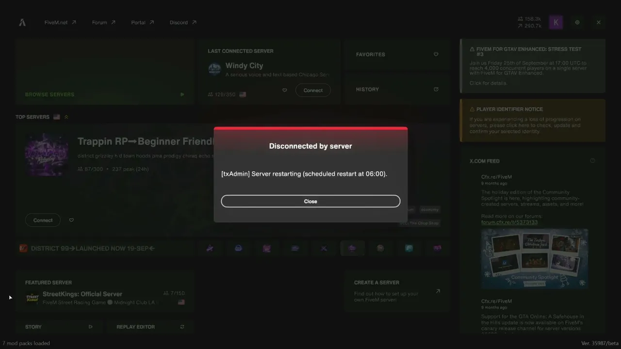Image resolution: width=621 pixels, height=349 pixels.
Task: Click the arrow icon in Create a Server
Action: click(x=438, y=291)
